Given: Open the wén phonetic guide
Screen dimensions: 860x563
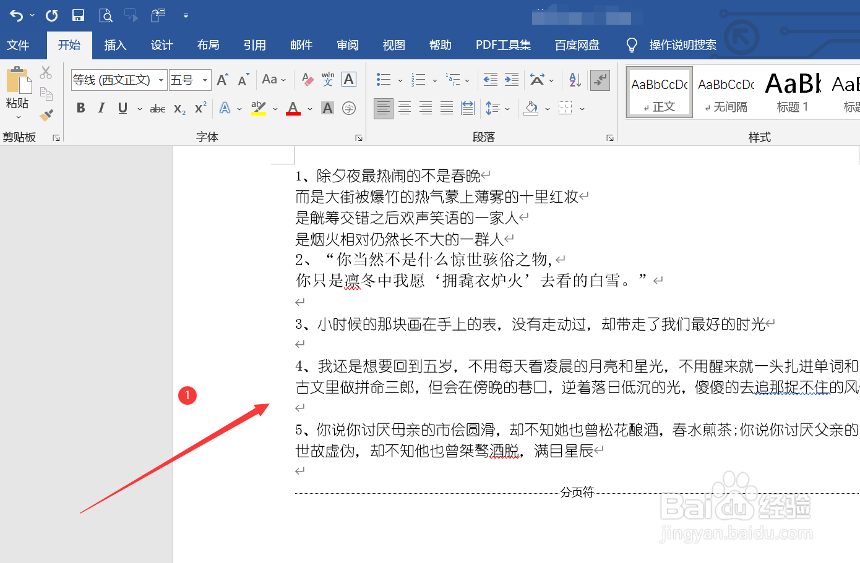Looking at the screenshot, I should click(328, 79).
